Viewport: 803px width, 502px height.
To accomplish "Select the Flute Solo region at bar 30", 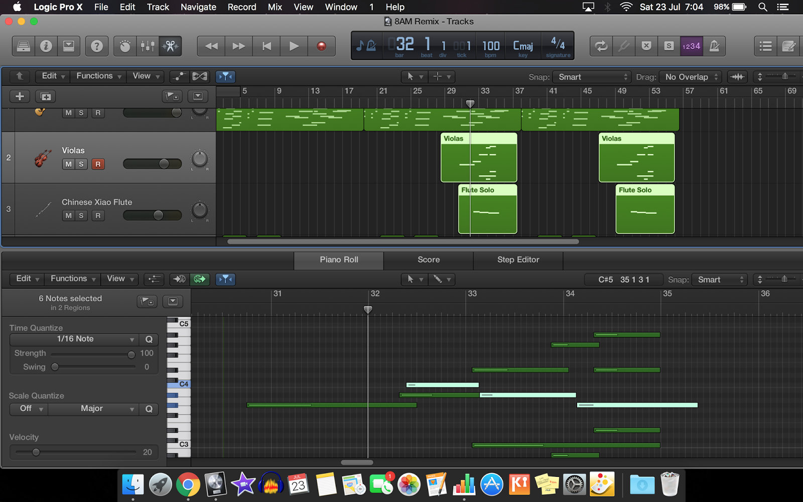I will (x=487, y=209).
